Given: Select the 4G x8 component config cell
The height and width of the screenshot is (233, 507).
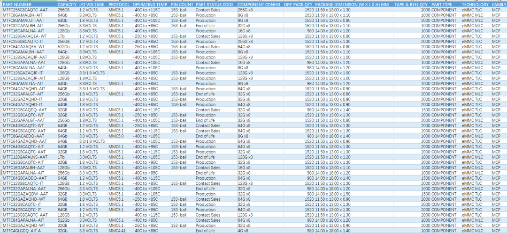Looking at the screenshot, I should point(260,230).
